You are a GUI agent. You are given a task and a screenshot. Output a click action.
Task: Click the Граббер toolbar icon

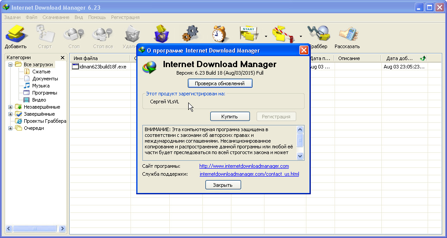pos(318,36)
